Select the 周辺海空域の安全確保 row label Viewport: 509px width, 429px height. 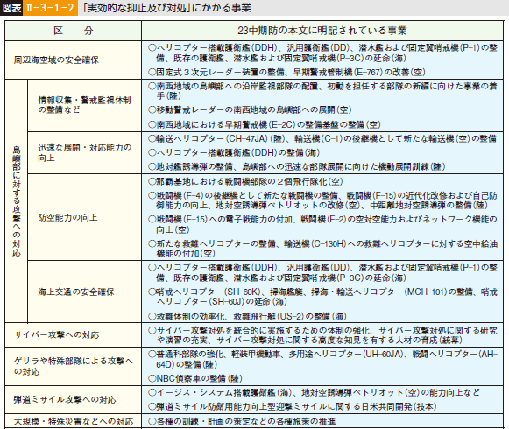[56, 60]
